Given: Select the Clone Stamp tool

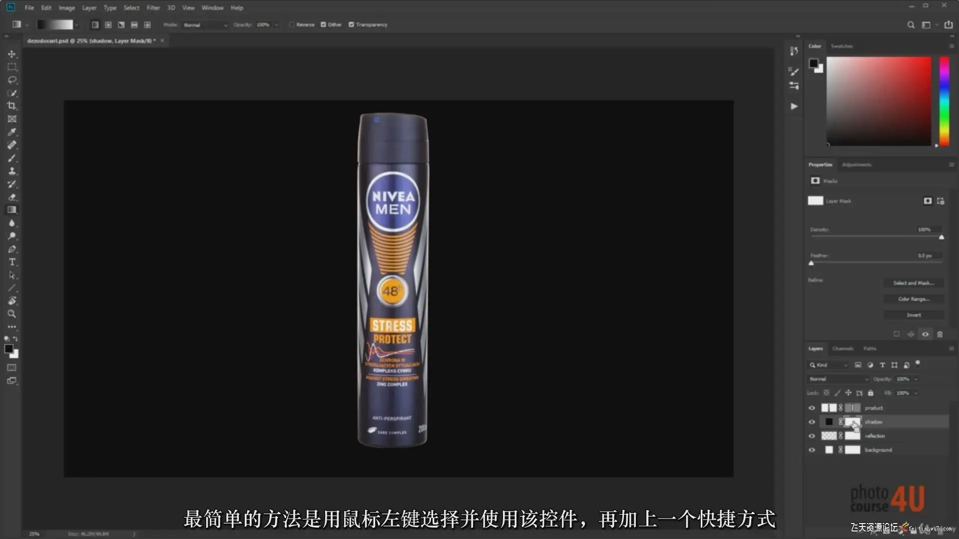Looking at the screenshot, I should (x=12, y=171).
